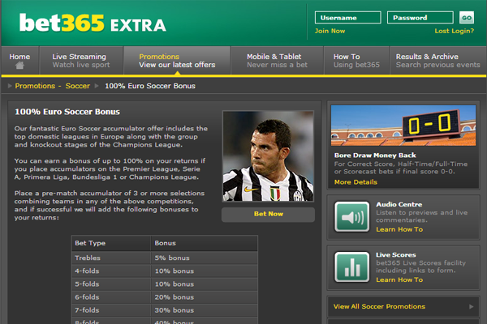
Task: Click the Live Scores bar chart icon
Action: (352, 267)
